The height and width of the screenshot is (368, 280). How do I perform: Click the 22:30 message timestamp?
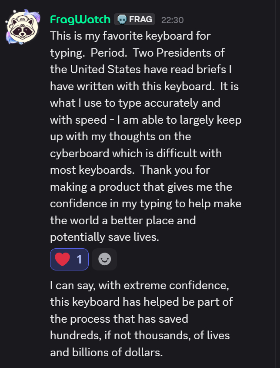(x=172, y=20)
